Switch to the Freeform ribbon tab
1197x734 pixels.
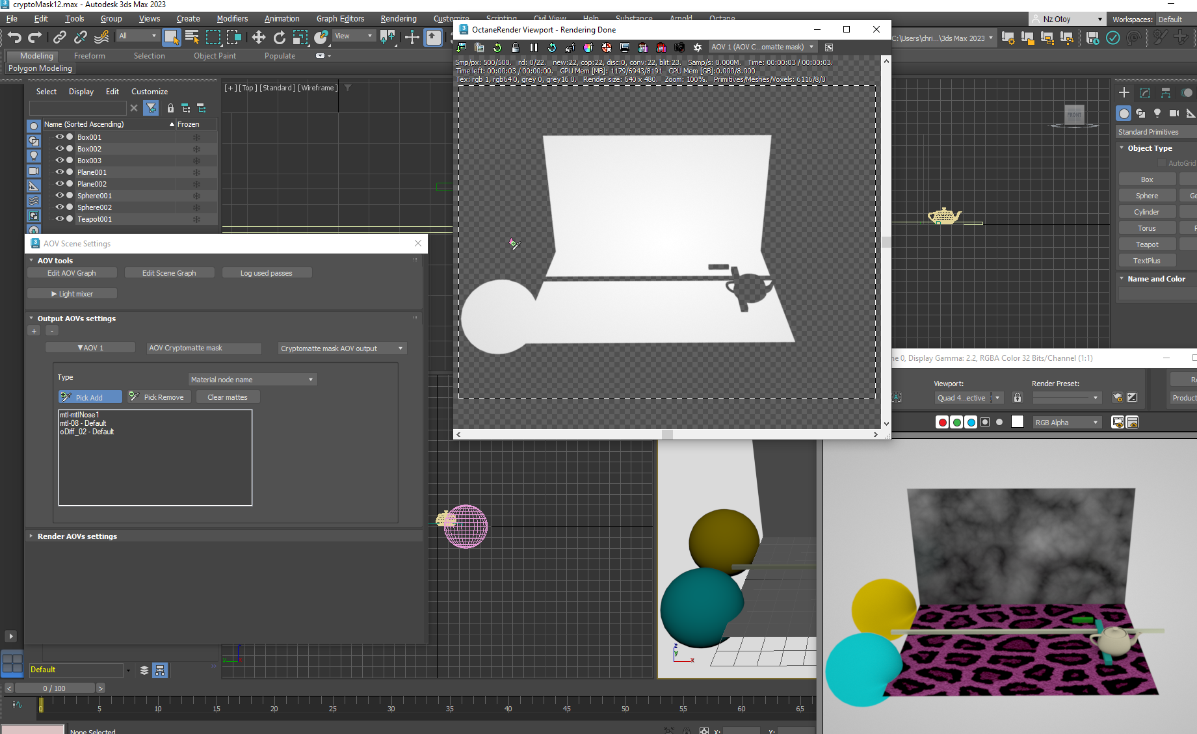point(89,56)
